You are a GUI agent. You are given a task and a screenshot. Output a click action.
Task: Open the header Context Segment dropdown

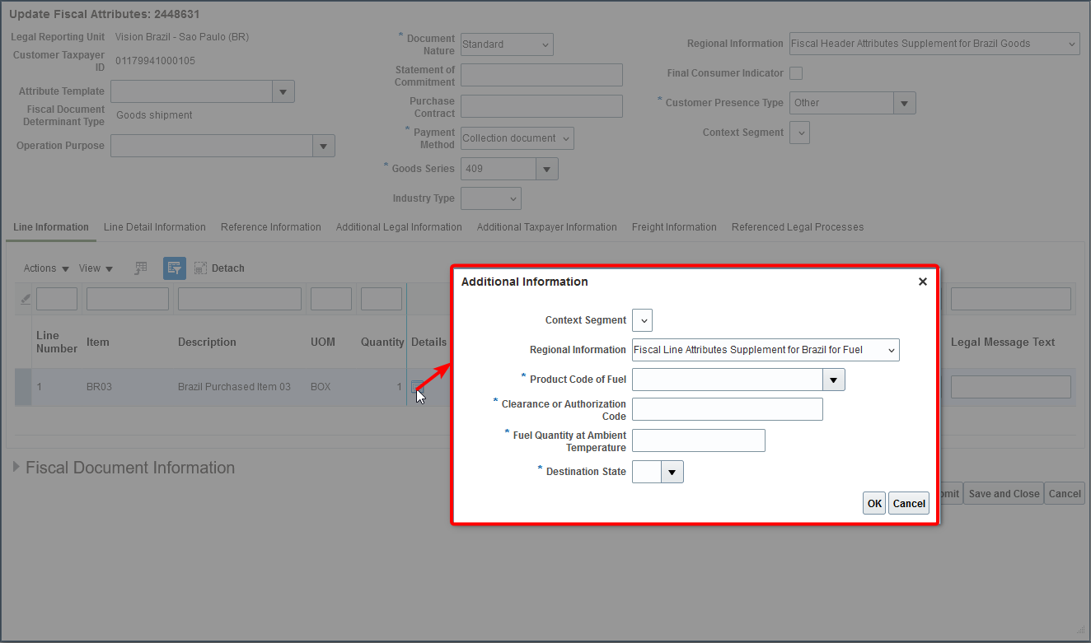tap(799, 133)
